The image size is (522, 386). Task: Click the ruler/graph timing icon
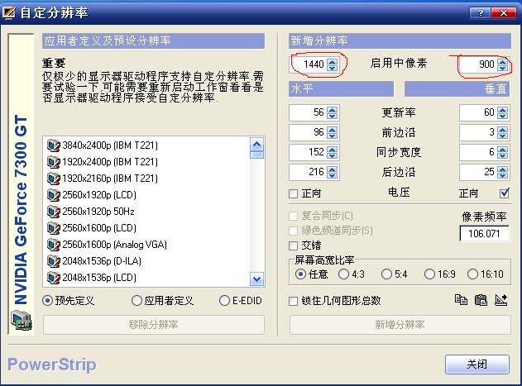pyautogui.click(x=500, y=300)
